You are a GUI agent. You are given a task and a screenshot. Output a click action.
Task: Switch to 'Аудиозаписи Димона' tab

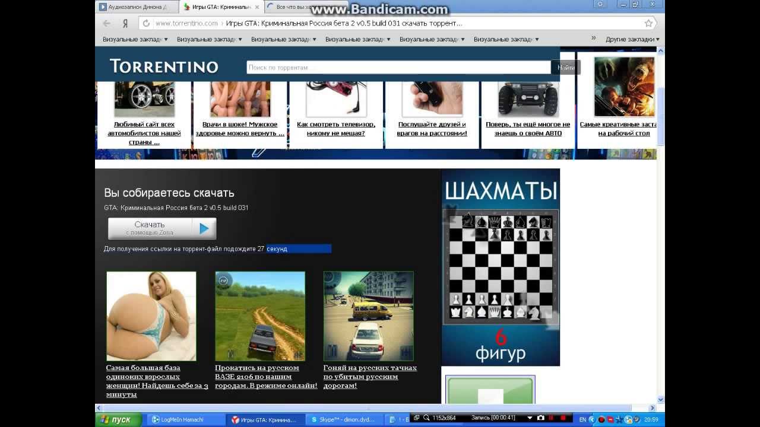pos(137,7)
